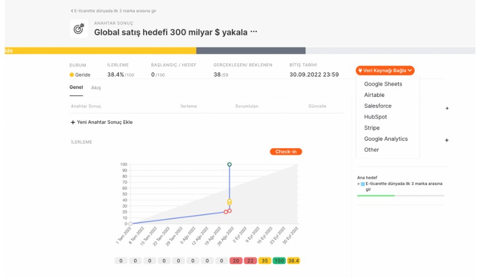Click the title Global satış hedefi 300 milyar $ yakala
The image size is (478, 278).
(x=171, y=32)
